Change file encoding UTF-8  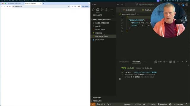138,104
